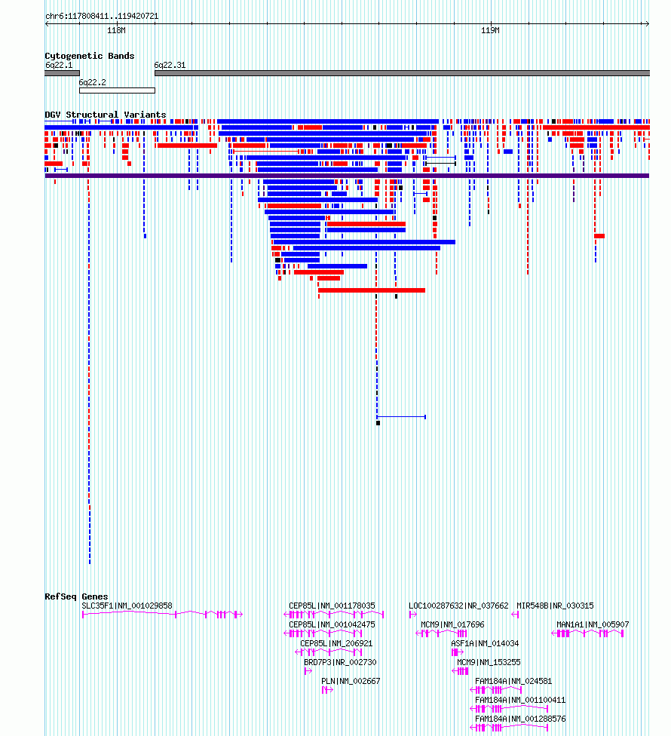The image size is (671, 736).
Task: Open the CEP85L|NM_001042475 gene label
Action: tap(332, 624)
